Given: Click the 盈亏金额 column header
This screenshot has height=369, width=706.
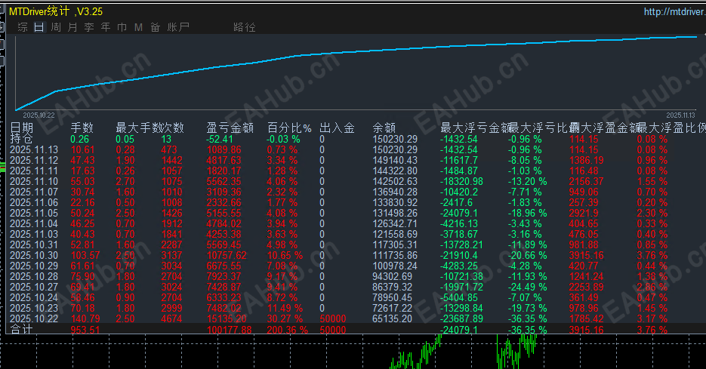Looking at the screenshot, I should tap(230, 128).
